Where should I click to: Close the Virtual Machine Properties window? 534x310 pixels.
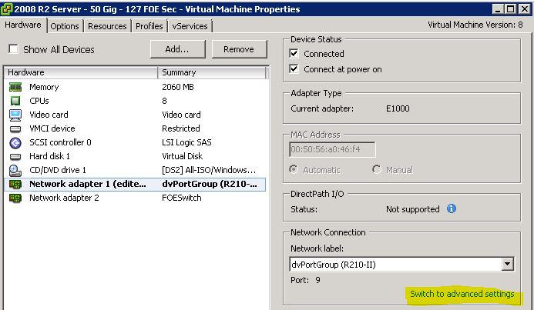tap(524, 9)
